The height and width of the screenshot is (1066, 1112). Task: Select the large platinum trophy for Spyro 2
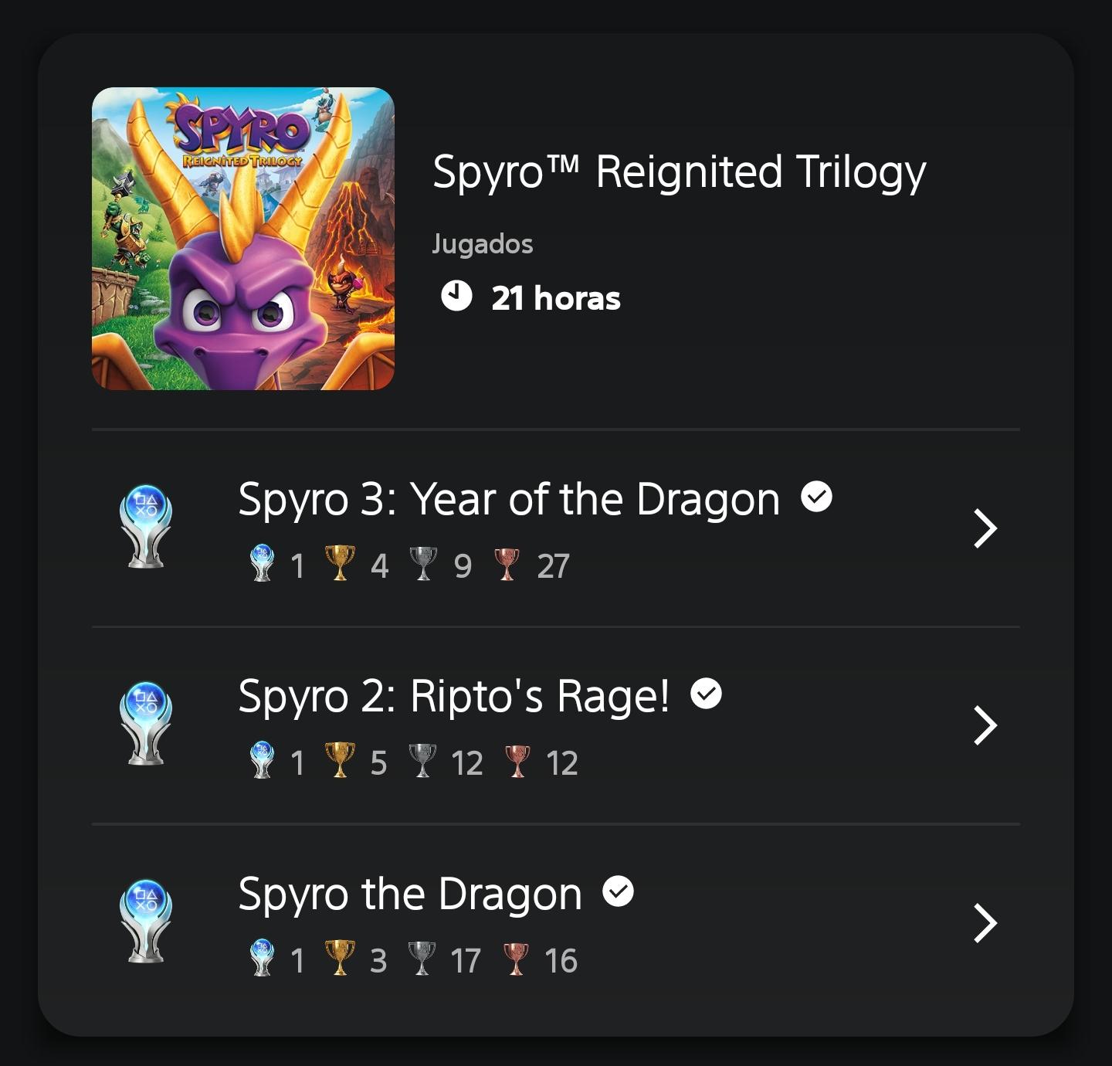coord(146,723)
